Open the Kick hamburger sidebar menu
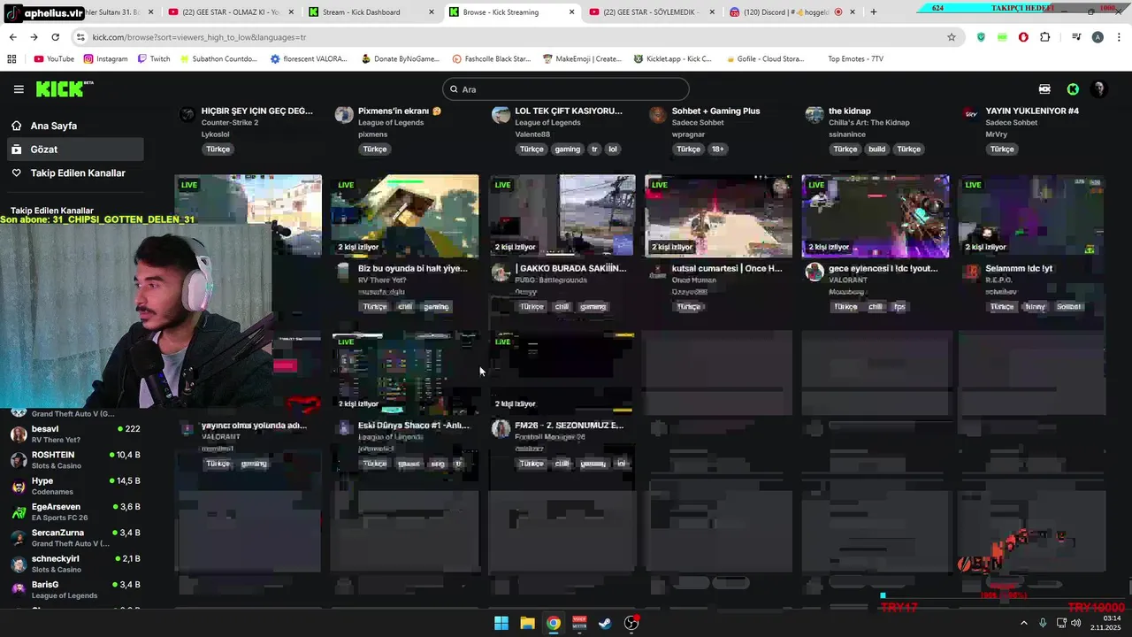Viewport: 1132px width, 637px height. pyautogui.click(x=19, y=89)
